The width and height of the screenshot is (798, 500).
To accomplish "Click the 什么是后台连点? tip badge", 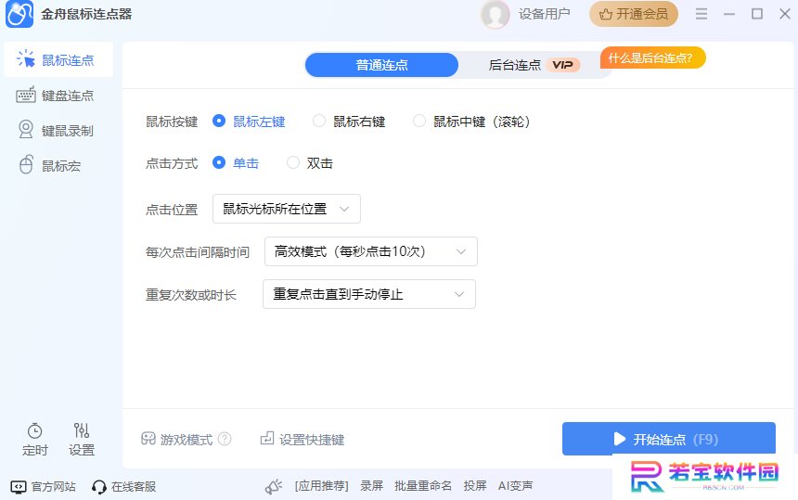I will pyautogui.click(x=652, y=58).
